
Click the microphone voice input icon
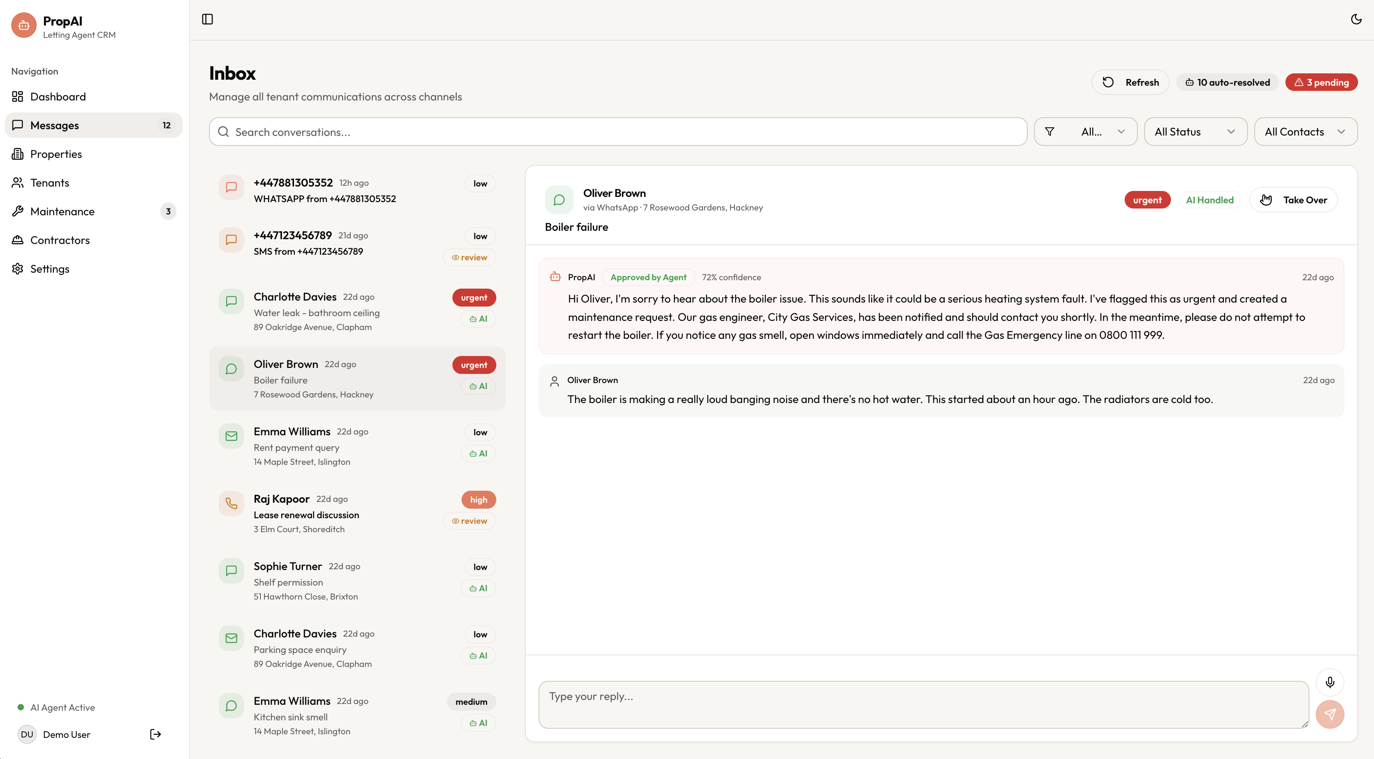(1330, 682)
